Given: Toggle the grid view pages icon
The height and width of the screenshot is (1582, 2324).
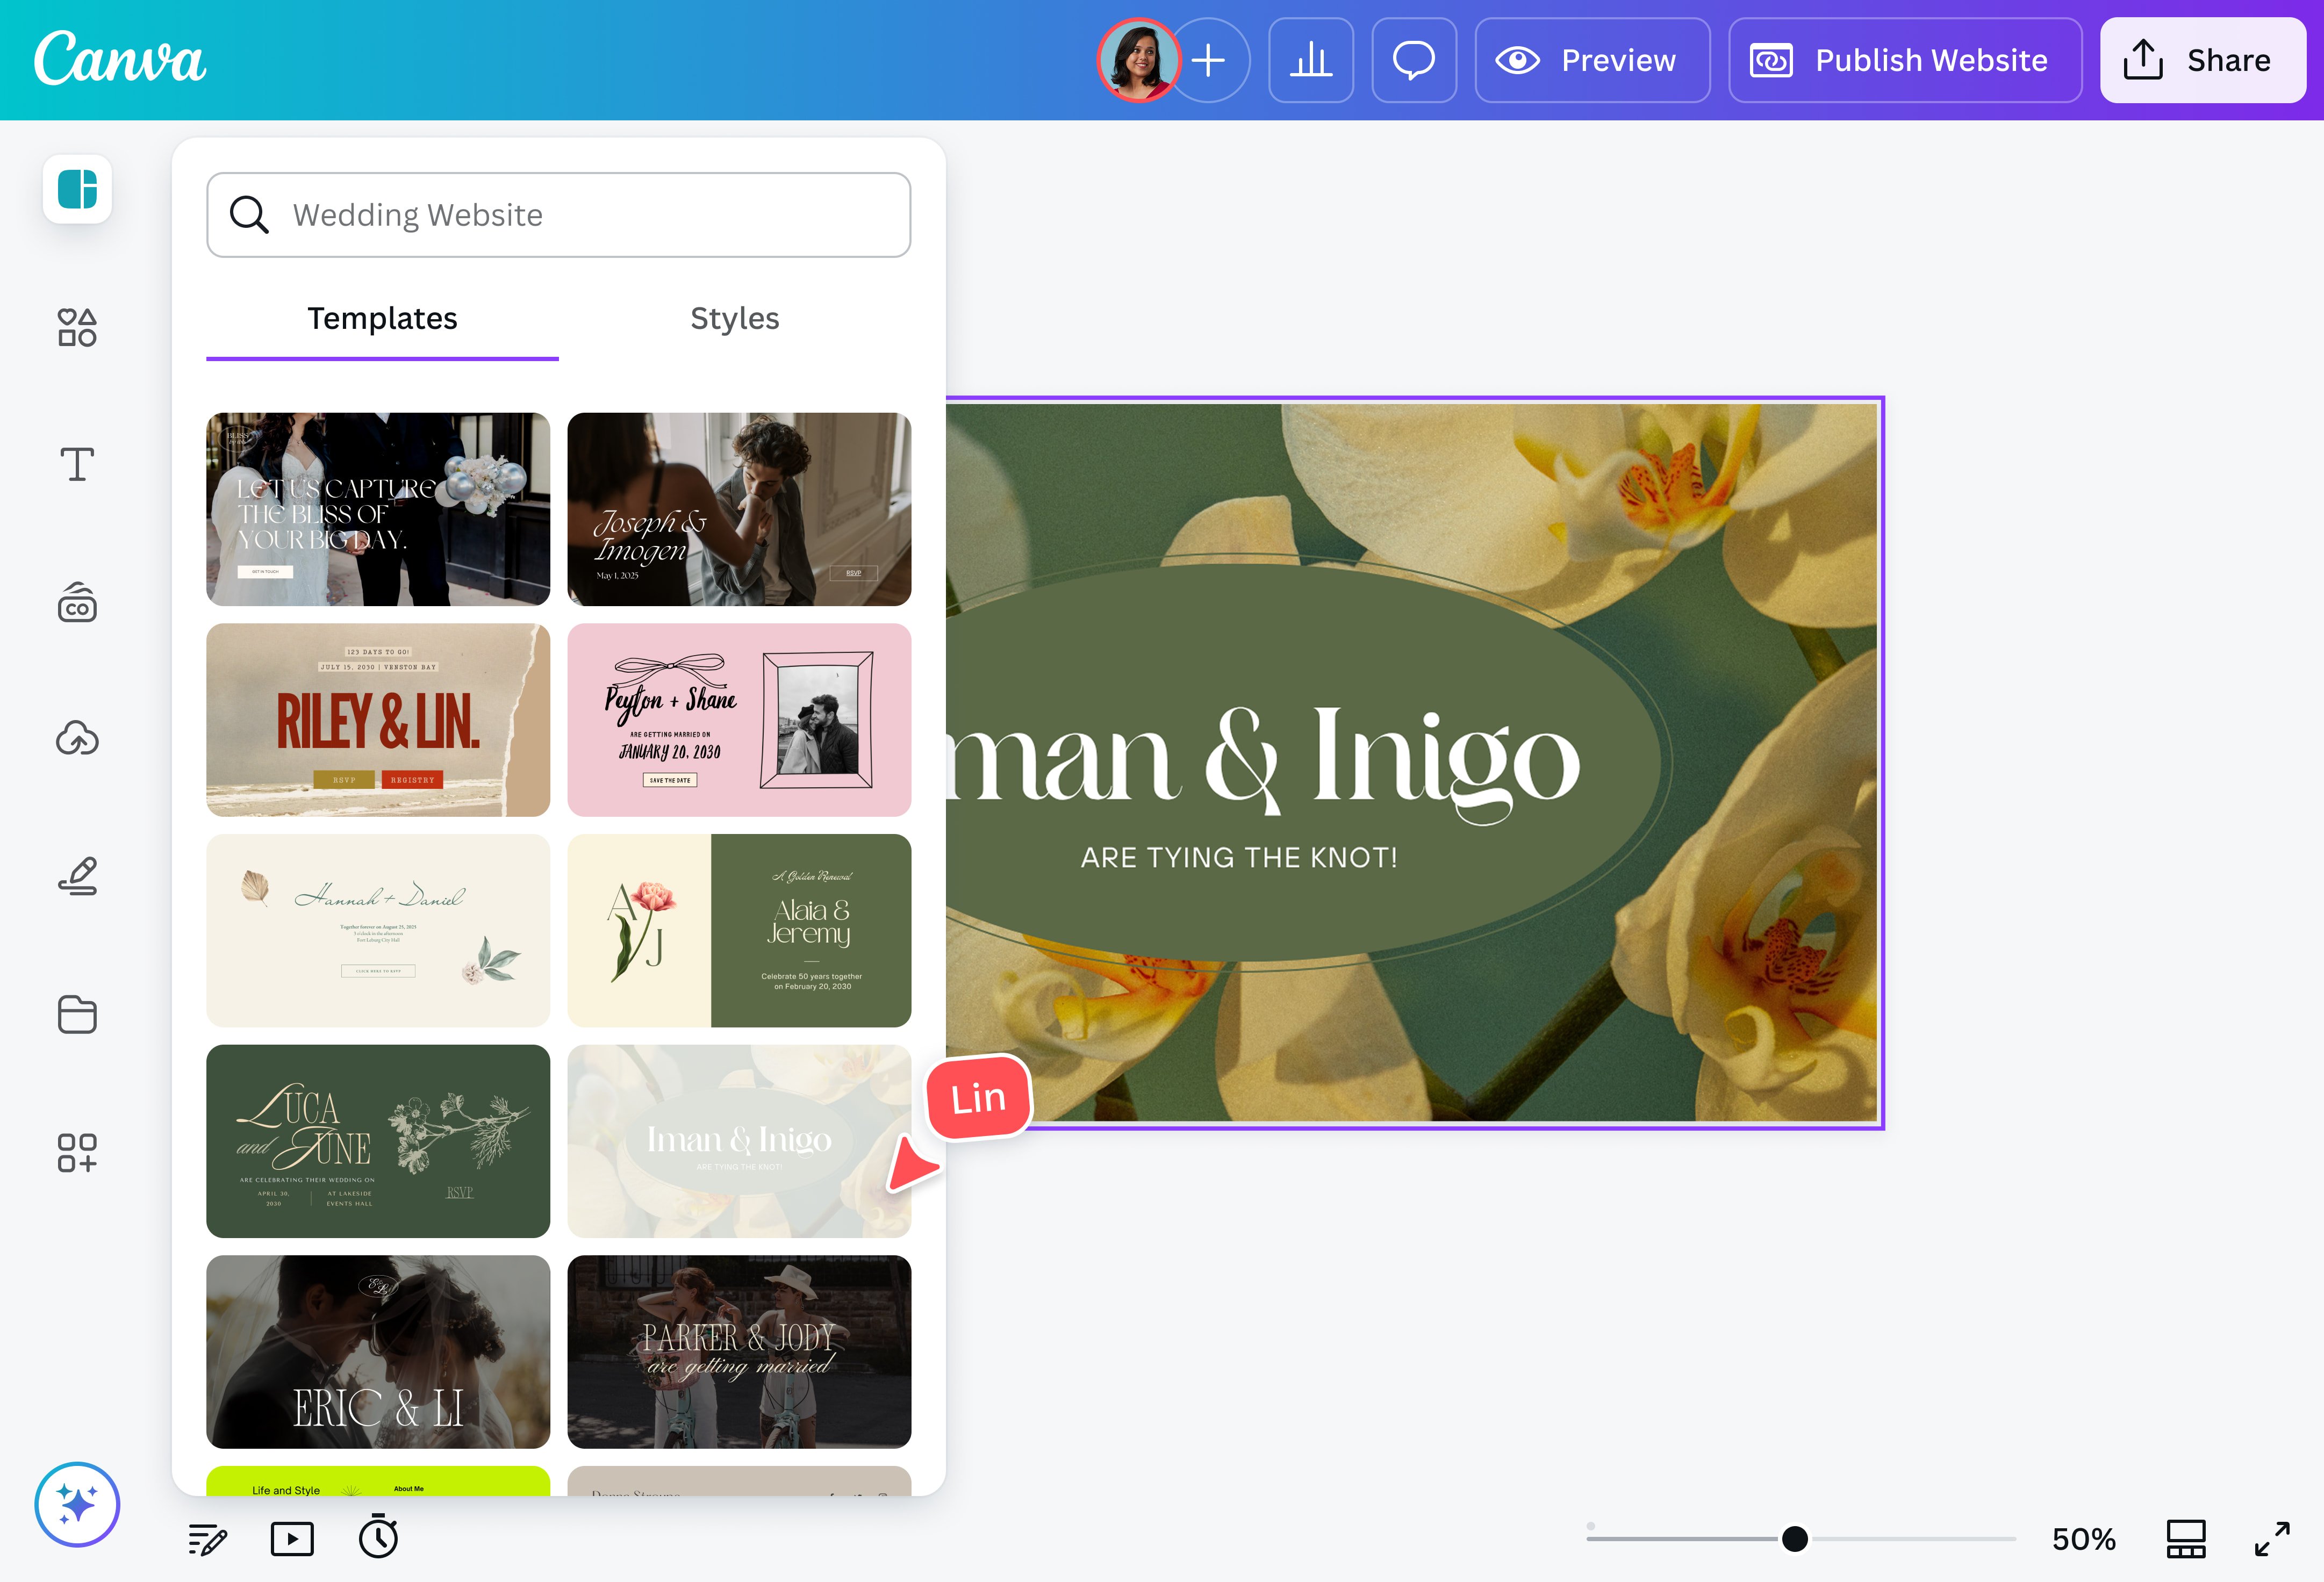Looking at the screenshot, I should (x=2185, y=1538).
